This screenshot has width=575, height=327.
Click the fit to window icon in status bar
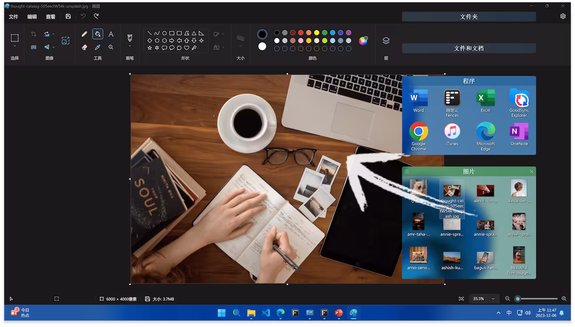461,299
